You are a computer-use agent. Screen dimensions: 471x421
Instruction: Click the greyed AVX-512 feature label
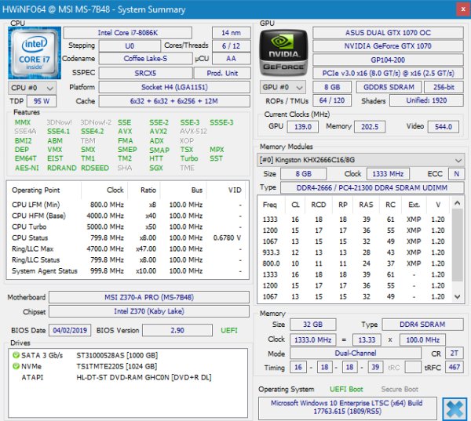193,132
